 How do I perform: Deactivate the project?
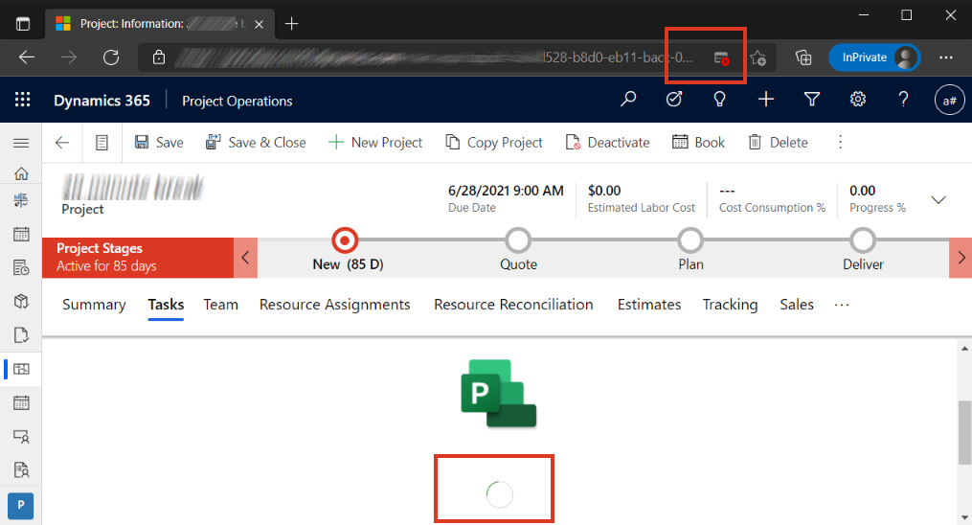607,143
